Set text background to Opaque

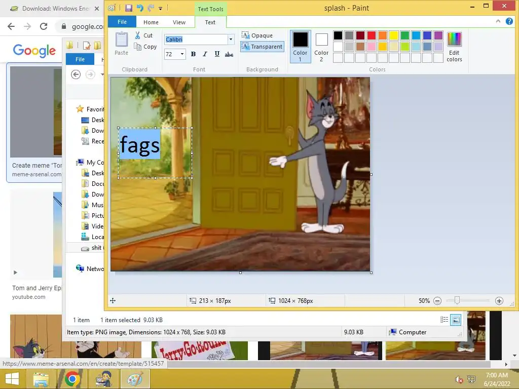[x=257, y=35]
